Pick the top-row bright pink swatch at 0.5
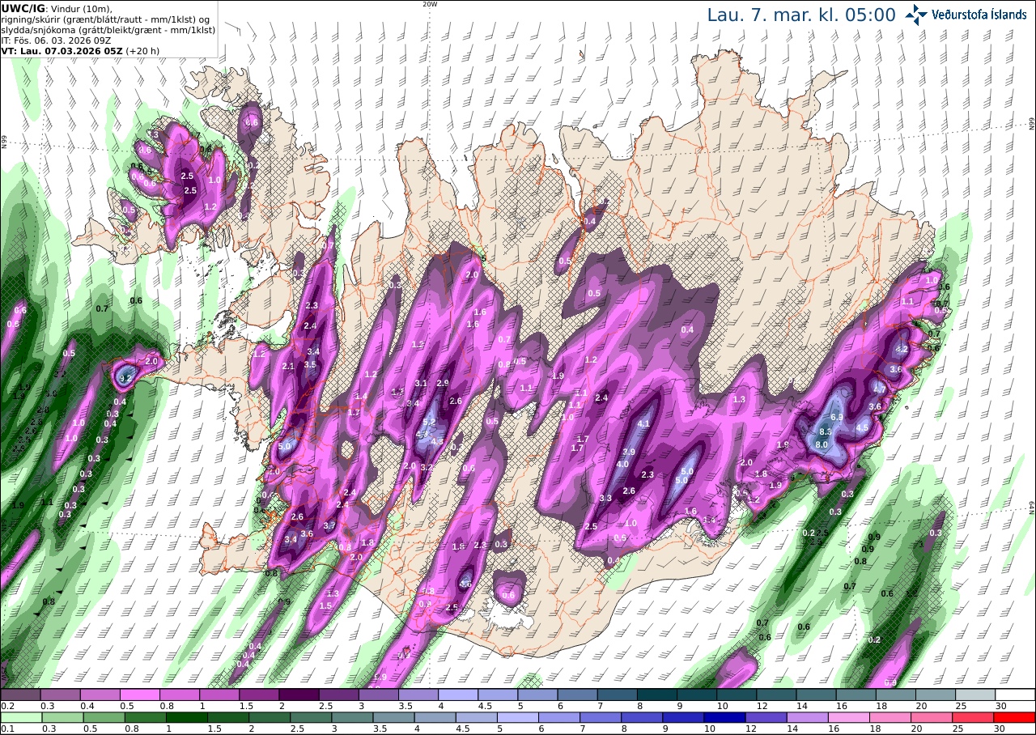The image size is (1036, 735). (139, 695)
